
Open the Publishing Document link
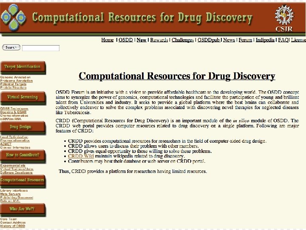pos(17,198)
